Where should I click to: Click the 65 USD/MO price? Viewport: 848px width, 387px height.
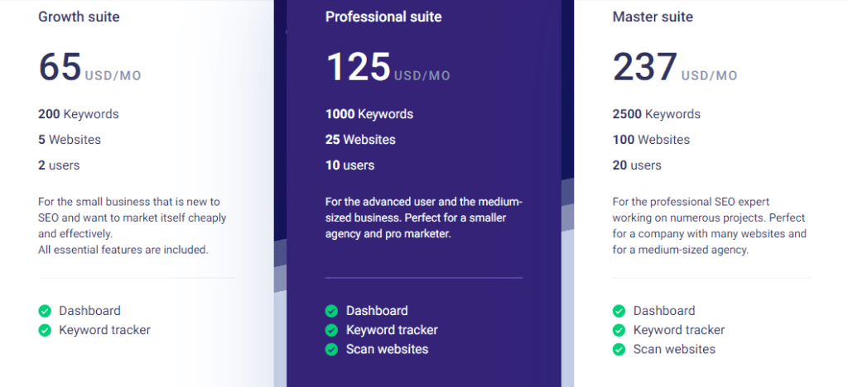89,68
